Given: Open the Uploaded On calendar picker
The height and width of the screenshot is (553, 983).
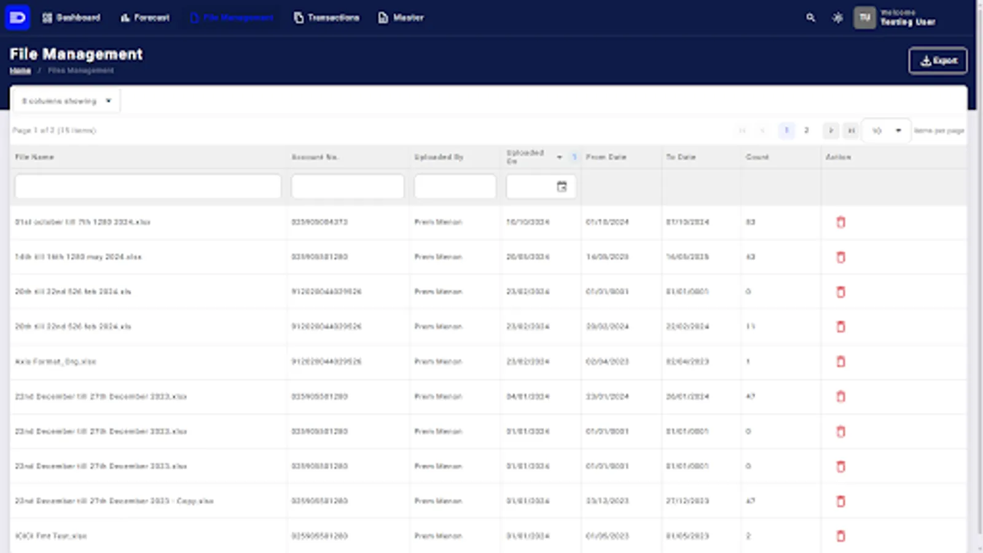Looking at the screenshot, I should tap(560, 186).
